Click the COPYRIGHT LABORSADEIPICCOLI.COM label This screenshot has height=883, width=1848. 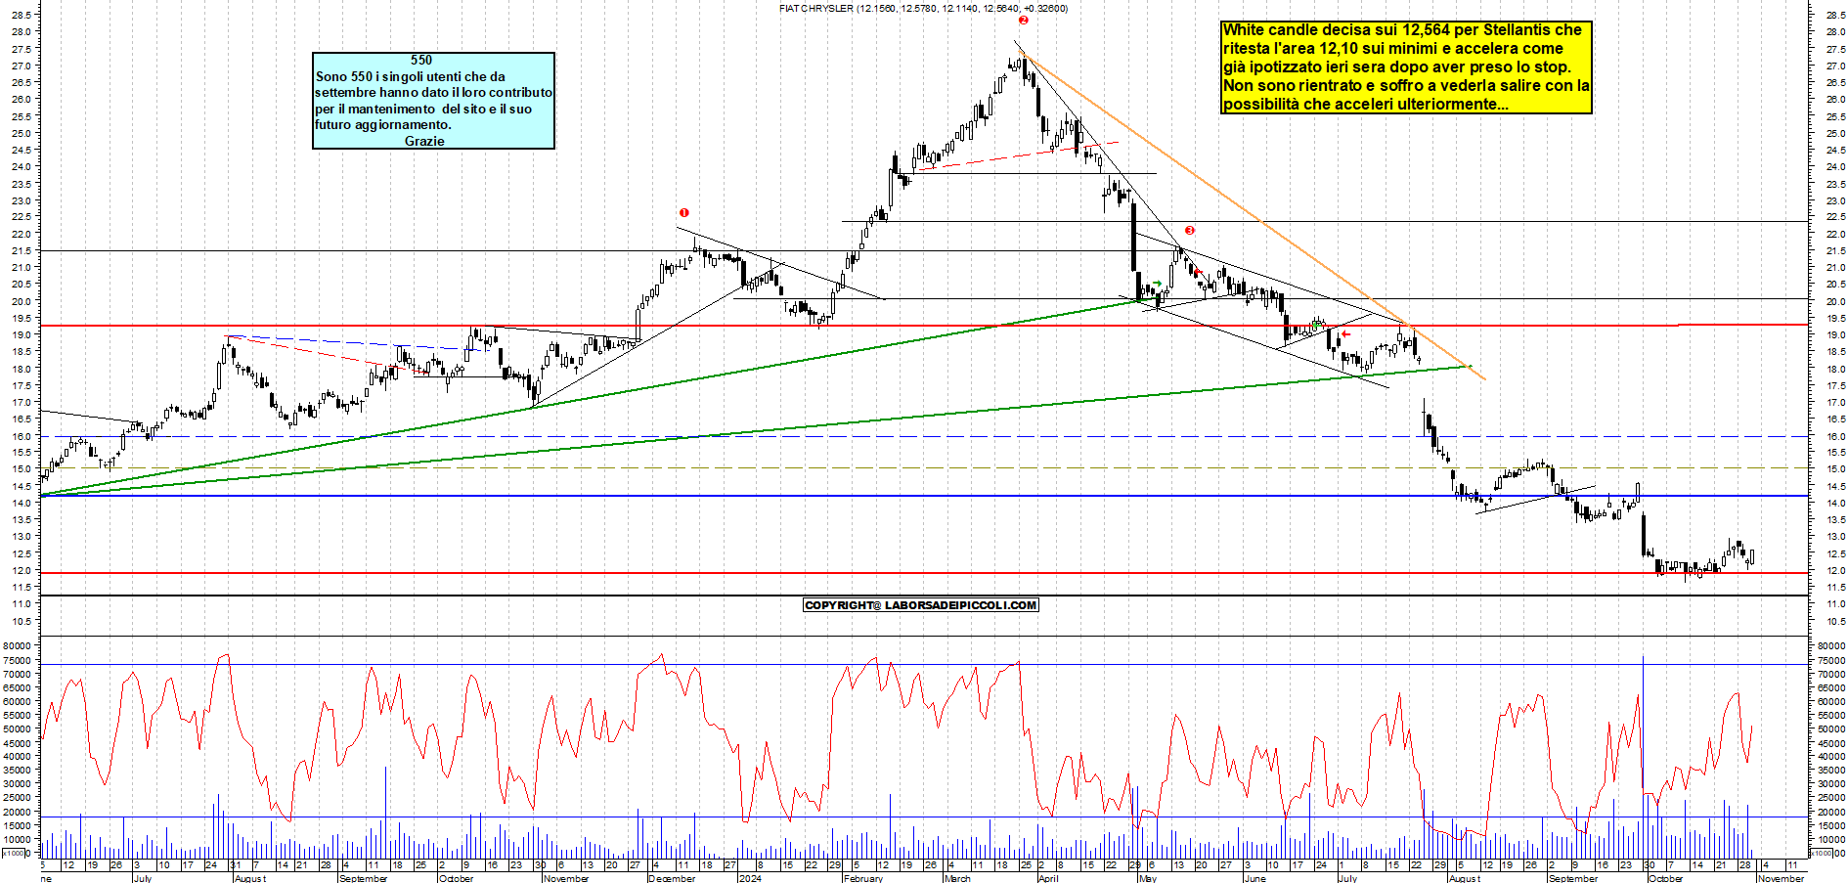point(920,605)
